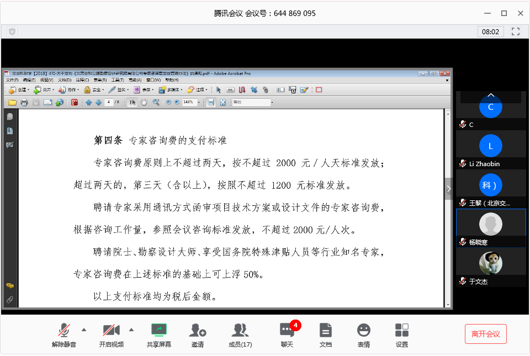Open meeting 设置 settings

402,334
